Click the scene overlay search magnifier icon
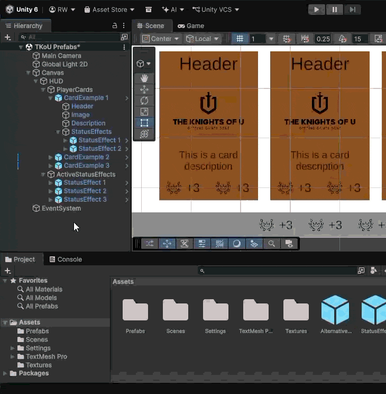The image size is (386, 394). 272,244
